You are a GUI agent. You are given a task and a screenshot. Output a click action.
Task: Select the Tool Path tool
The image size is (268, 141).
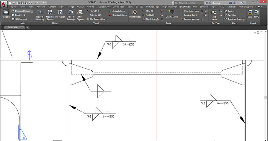[x=148, y=15]
